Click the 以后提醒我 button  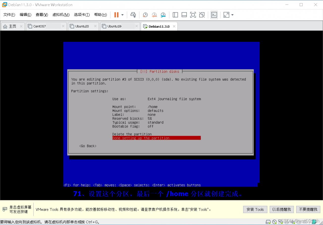282,209
